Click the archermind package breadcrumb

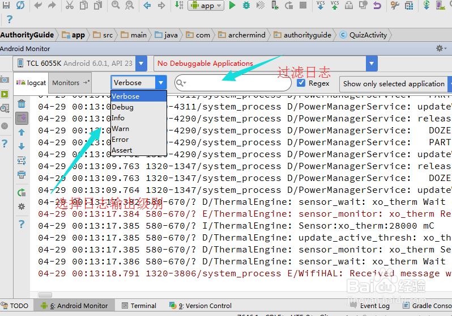click(x=242, y=35)
